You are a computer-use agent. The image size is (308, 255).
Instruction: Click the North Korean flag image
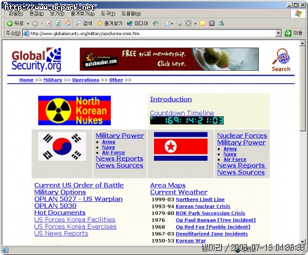(180, 147)
